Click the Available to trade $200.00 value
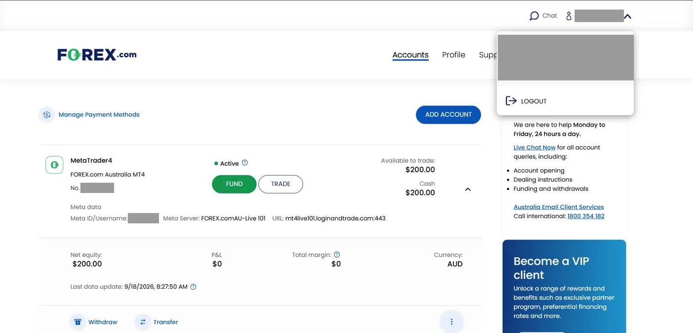 coord(420,170)
